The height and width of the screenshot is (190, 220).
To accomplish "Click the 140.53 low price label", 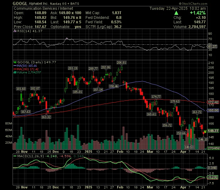I will click(189, 147).
